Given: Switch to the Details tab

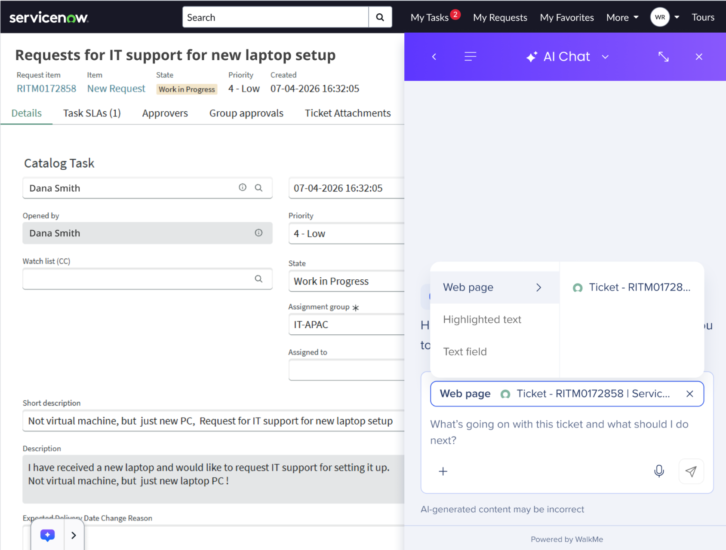Looking at the screenshot, I should pyautogui.click(x=27, y=113).
